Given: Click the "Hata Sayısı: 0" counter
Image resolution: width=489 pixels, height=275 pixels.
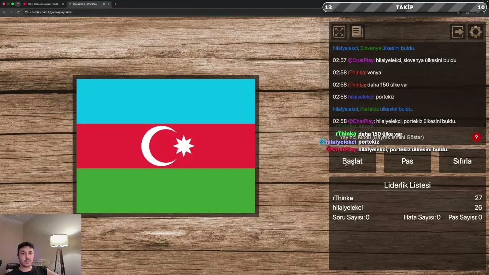Looking at the screenshot, I should [422, 217].
